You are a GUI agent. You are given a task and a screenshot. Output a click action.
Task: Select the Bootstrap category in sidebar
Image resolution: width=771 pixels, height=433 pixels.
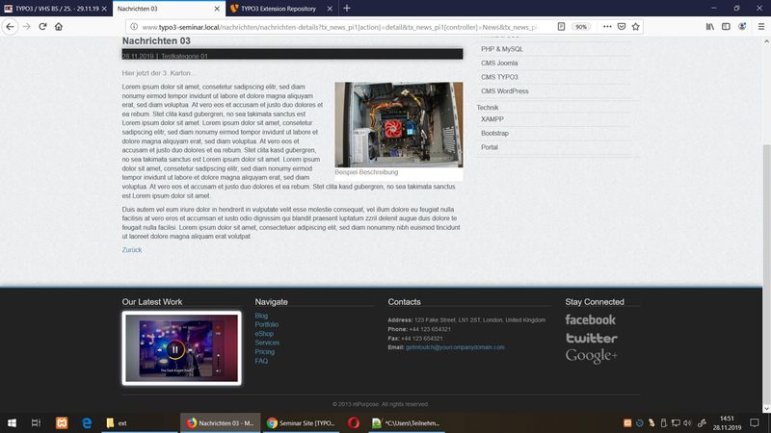(x=494, y=133)
